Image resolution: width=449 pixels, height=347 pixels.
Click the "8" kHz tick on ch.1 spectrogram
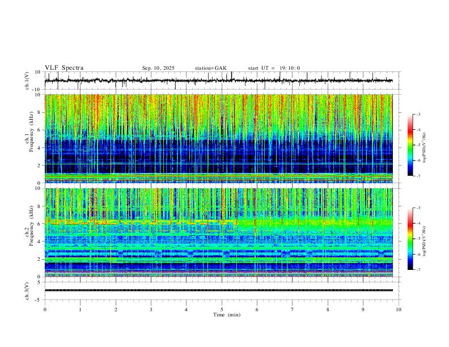pyautogui.click(x=40, y=112)
